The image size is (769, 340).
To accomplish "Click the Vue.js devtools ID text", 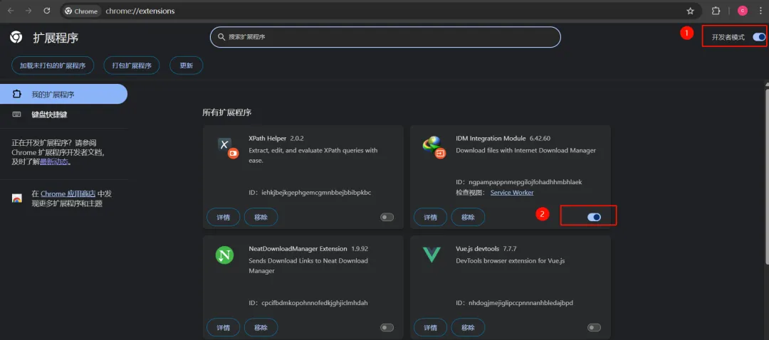I will tap(515, 303).
